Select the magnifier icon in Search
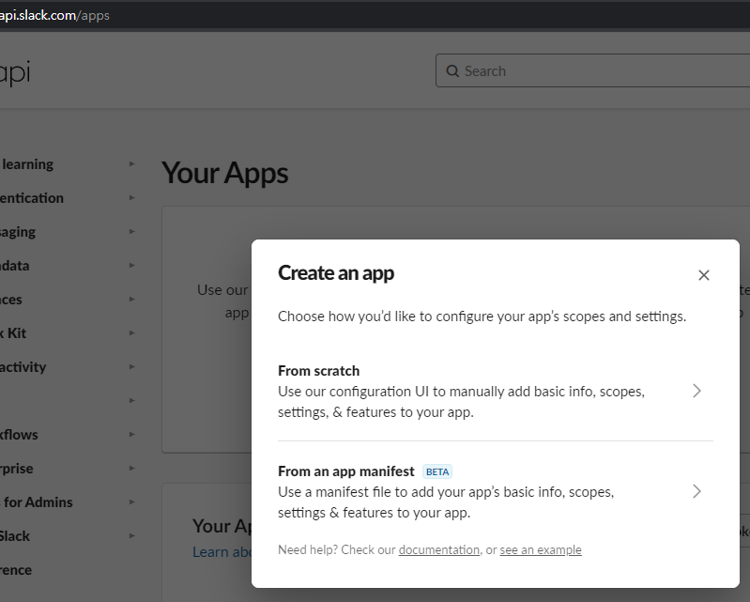This screenshot has height=602, width=750. pyautogui.click(x=452, y=71)
